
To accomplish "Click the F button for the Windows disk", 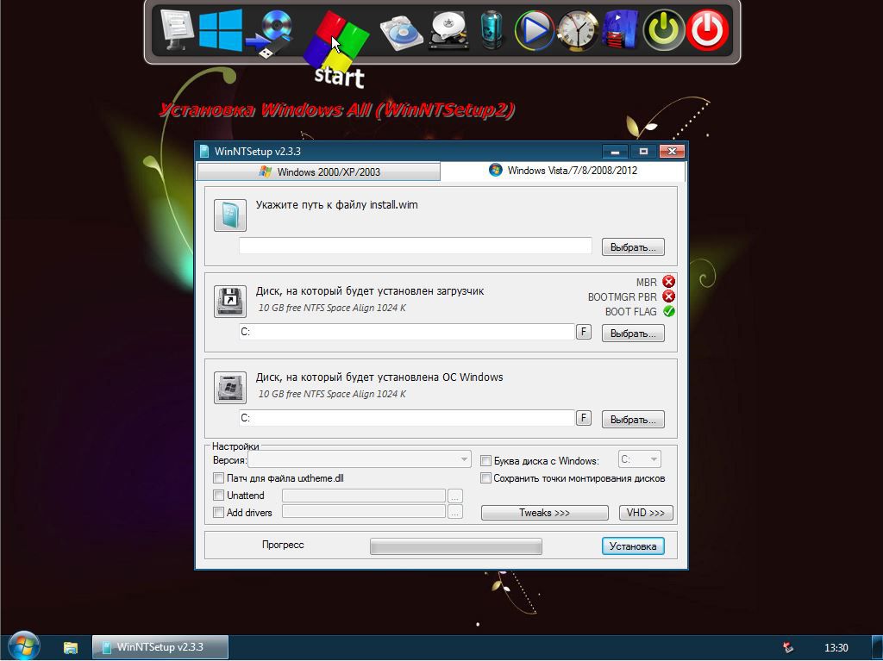I will [x=584, y=418].
